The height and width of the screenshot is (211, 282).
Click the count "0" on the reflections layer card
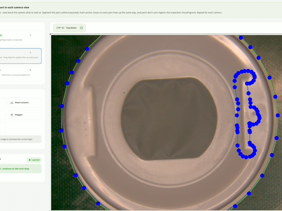pyautogui.click(x=30, y=70)
